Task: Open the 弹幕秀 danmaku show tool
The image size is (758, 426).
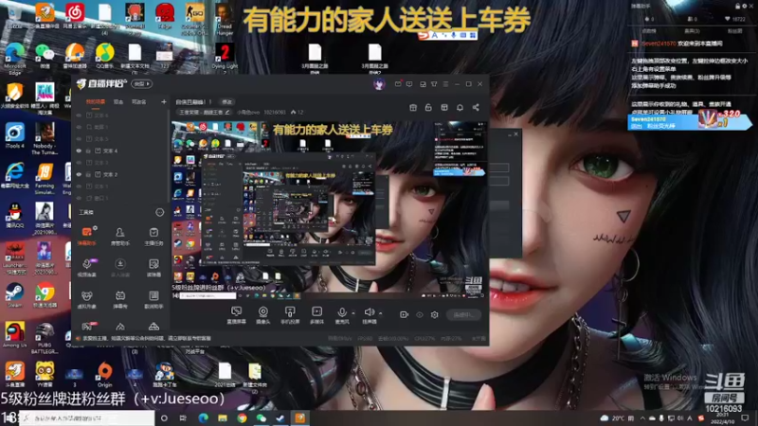Action: [120, 299]
